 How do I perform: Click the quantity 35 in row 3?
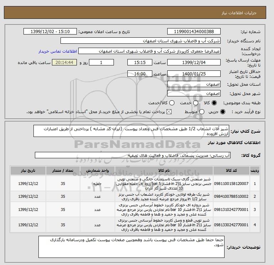tap(63, 210)
